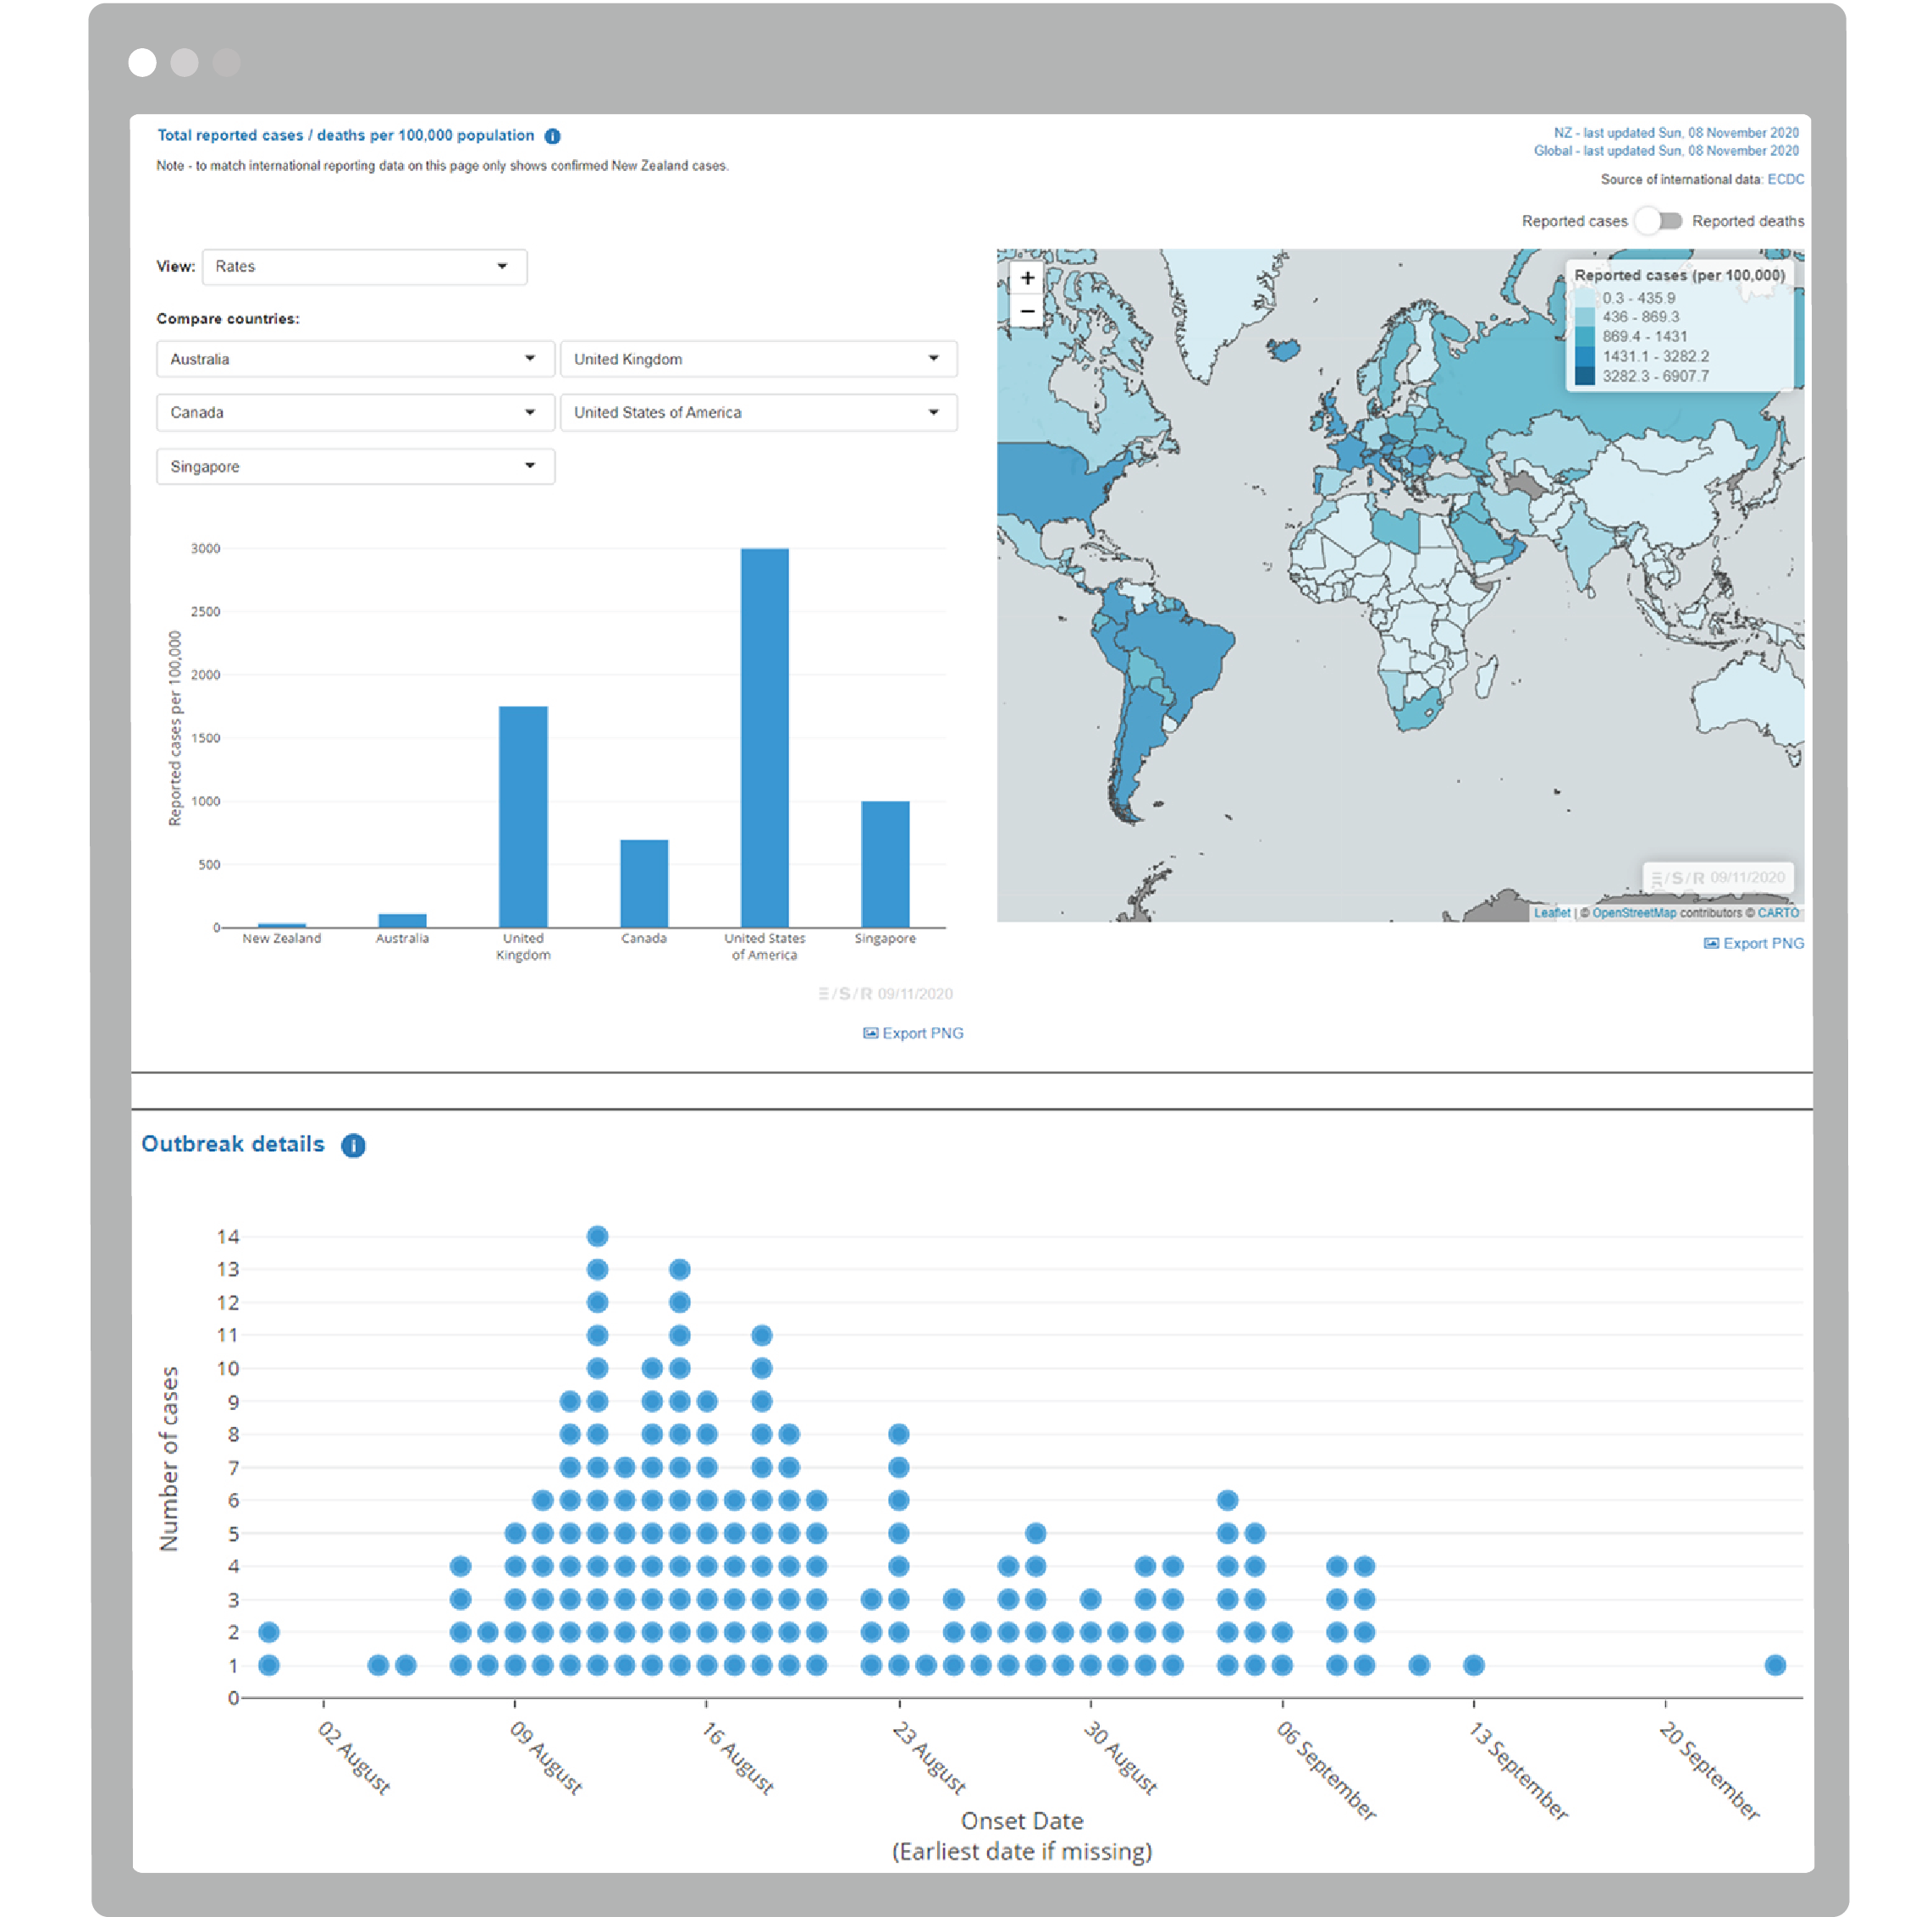The height and width of the screenshot is (1917, 1932).
Task: Click the map zoom out minus button
Action: click(x=1026, y=311)
